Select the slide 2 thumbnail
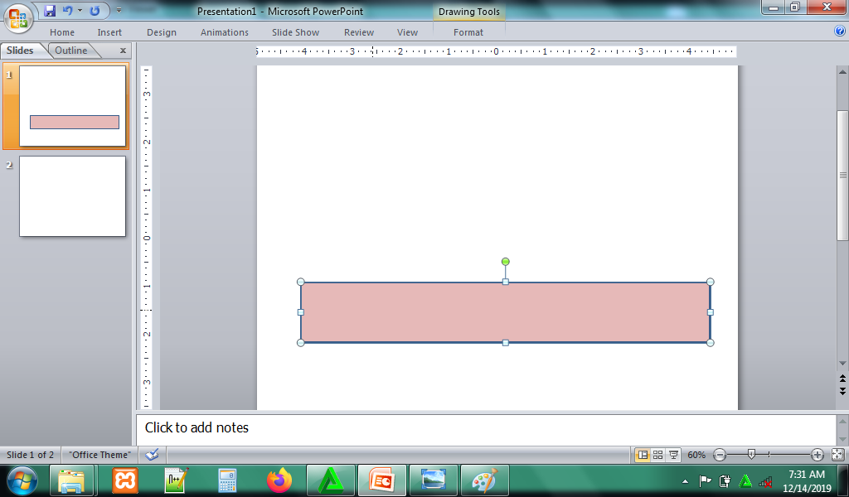The image size is (849, 497). coord(72,196)
